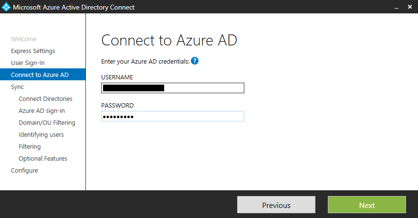
Task: Close the Azure AD Connect wizard
Action: 410,7
